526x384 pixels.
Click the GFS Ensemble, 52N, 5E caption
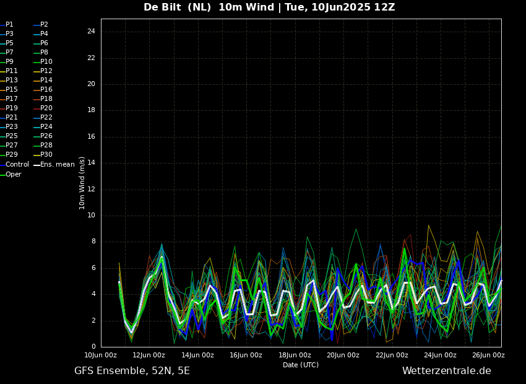click(x=132, y=371)
